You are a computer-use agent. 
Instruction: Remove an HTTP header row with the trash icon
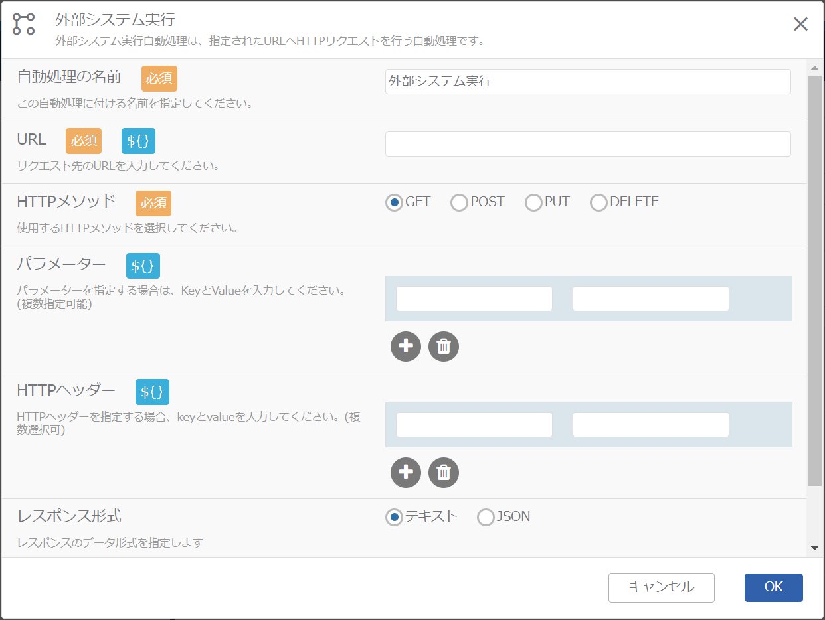(444, 472)
